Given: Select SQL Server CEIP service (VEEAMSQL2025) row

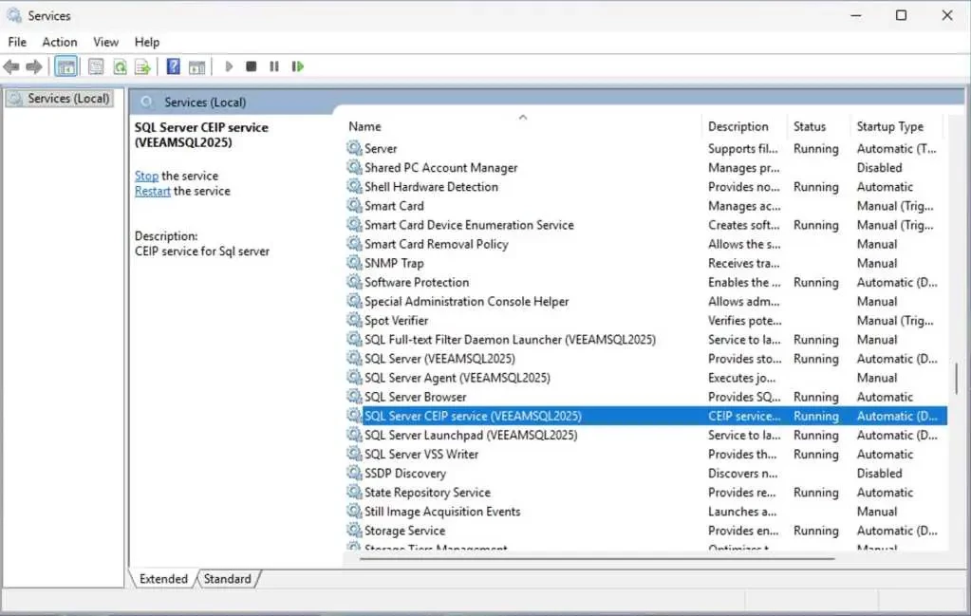Looking at the screenshot, I should [645, 416].
